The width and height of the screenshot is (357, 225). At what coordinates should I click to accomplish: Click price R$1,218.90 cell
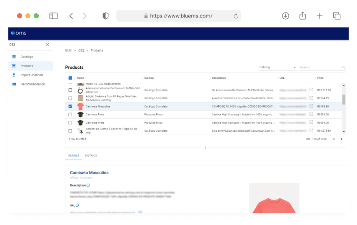coord(324,90)
